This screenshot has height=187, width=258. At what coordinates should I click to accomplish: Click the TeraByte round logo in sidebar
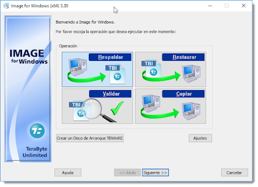[x=37, y=131]
